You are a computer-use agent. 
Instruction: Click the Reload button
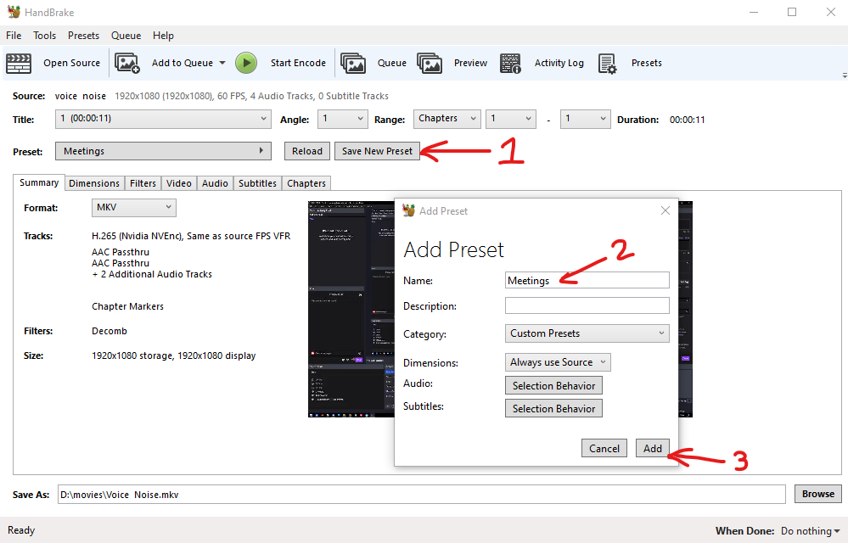pos(307,151)
